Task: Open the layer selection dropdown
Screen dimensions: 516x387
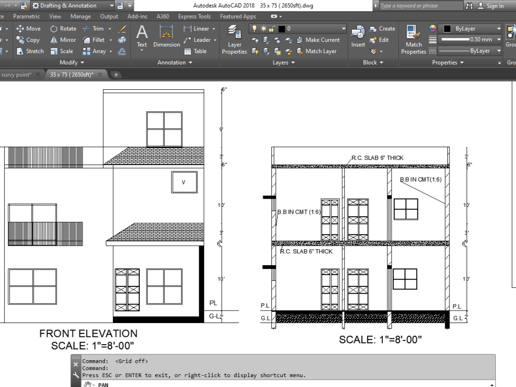Action: tap(343, 28)
